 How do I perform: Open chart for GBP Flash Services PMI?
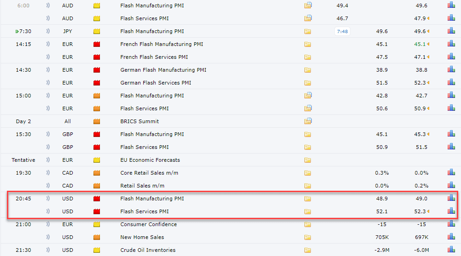[451, 147]
